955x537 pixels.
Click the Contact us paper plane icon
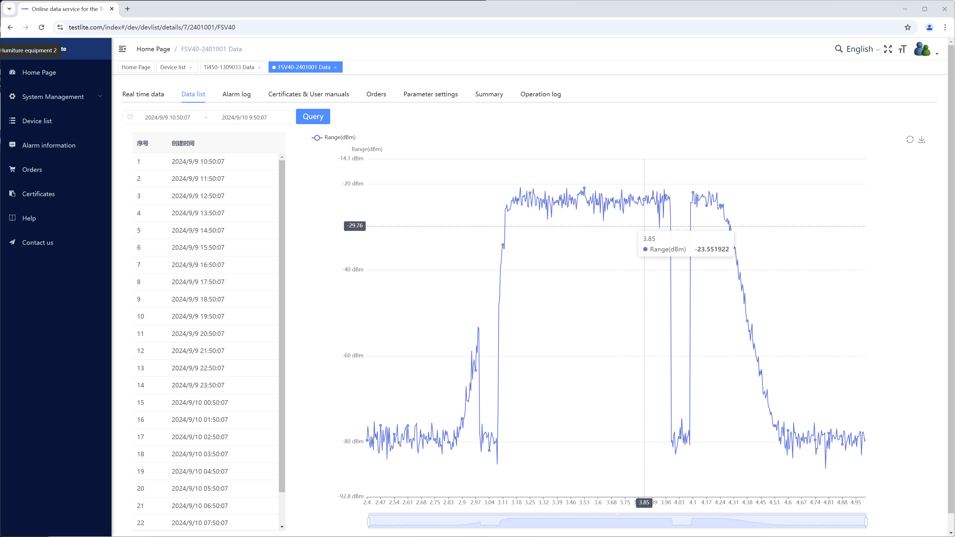coord(12,242)
